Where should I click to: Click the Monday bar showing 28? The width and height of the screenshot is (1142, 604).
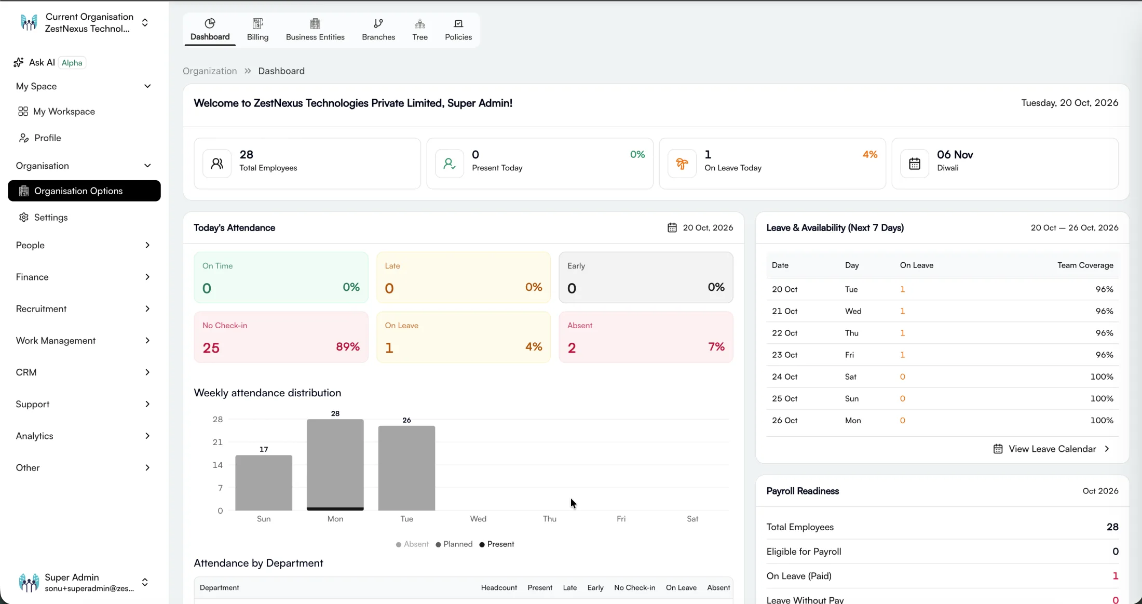click(x=335, y=465)
